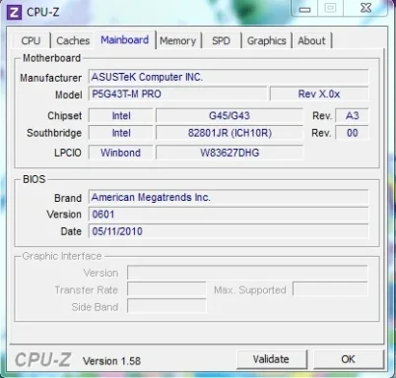
Task: Click BIOS version 0601 field
Action: [x=229, y=215]
